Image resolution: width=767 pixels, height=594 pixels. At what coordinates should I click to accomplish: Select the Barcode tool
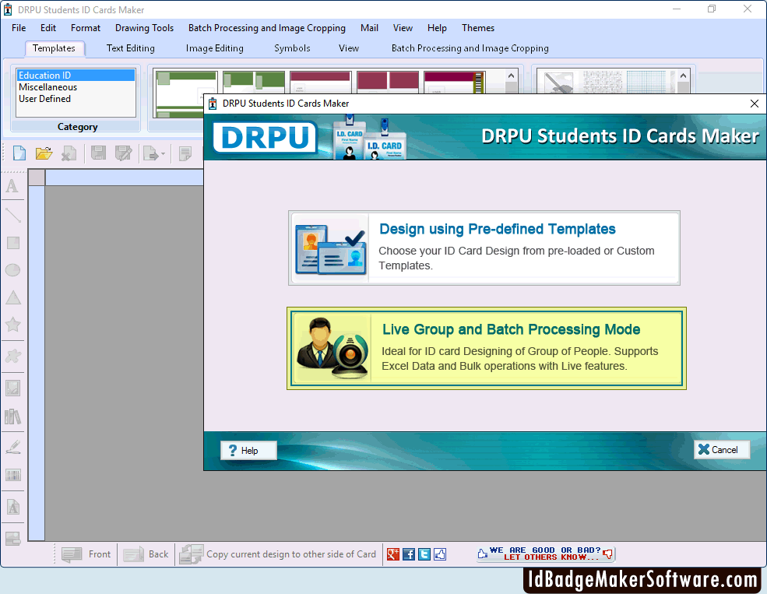click(x=12, y=475)
